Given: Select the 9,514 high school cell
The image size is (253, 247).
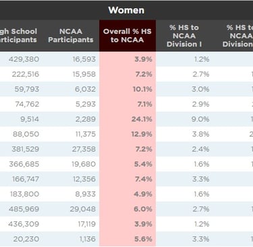Looking at the screenshot, I should (x=30, y=119).
